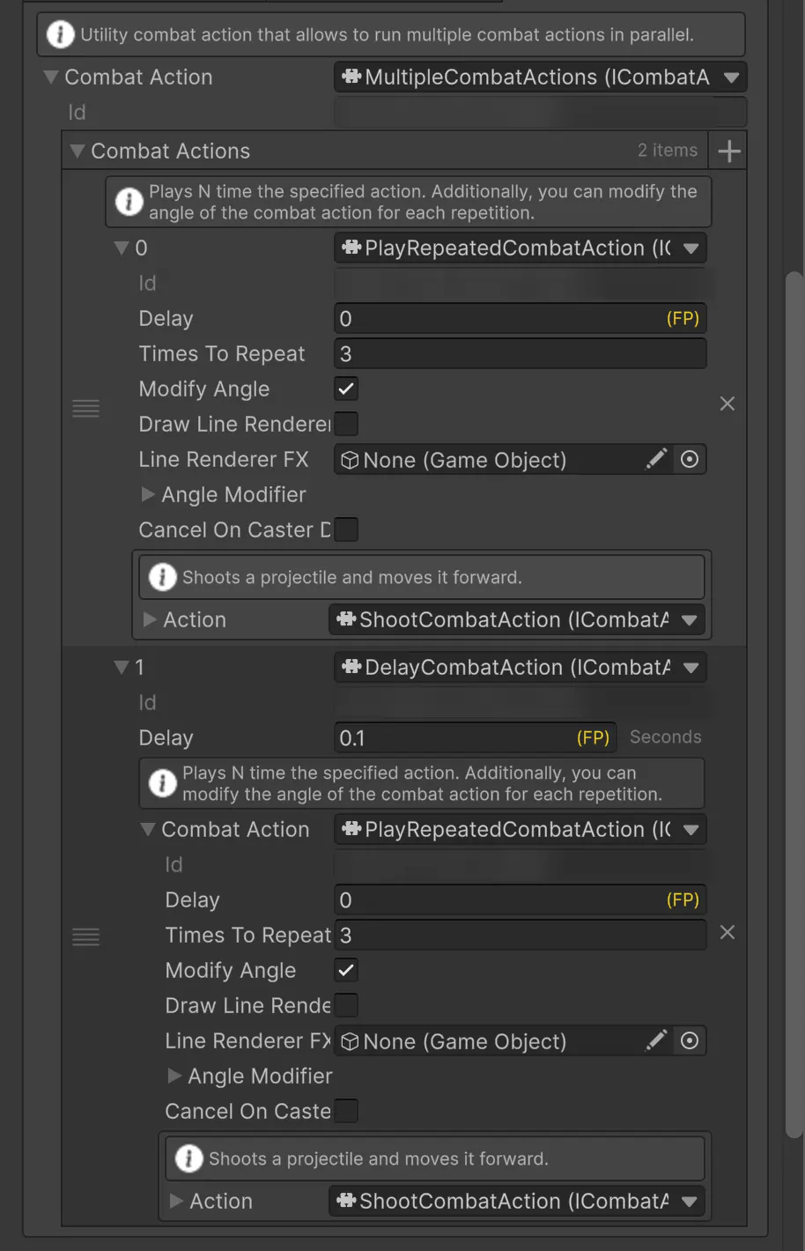Collapse nested Combat Action foldout in element 1

pyautogui.click(x=148, y=830)
